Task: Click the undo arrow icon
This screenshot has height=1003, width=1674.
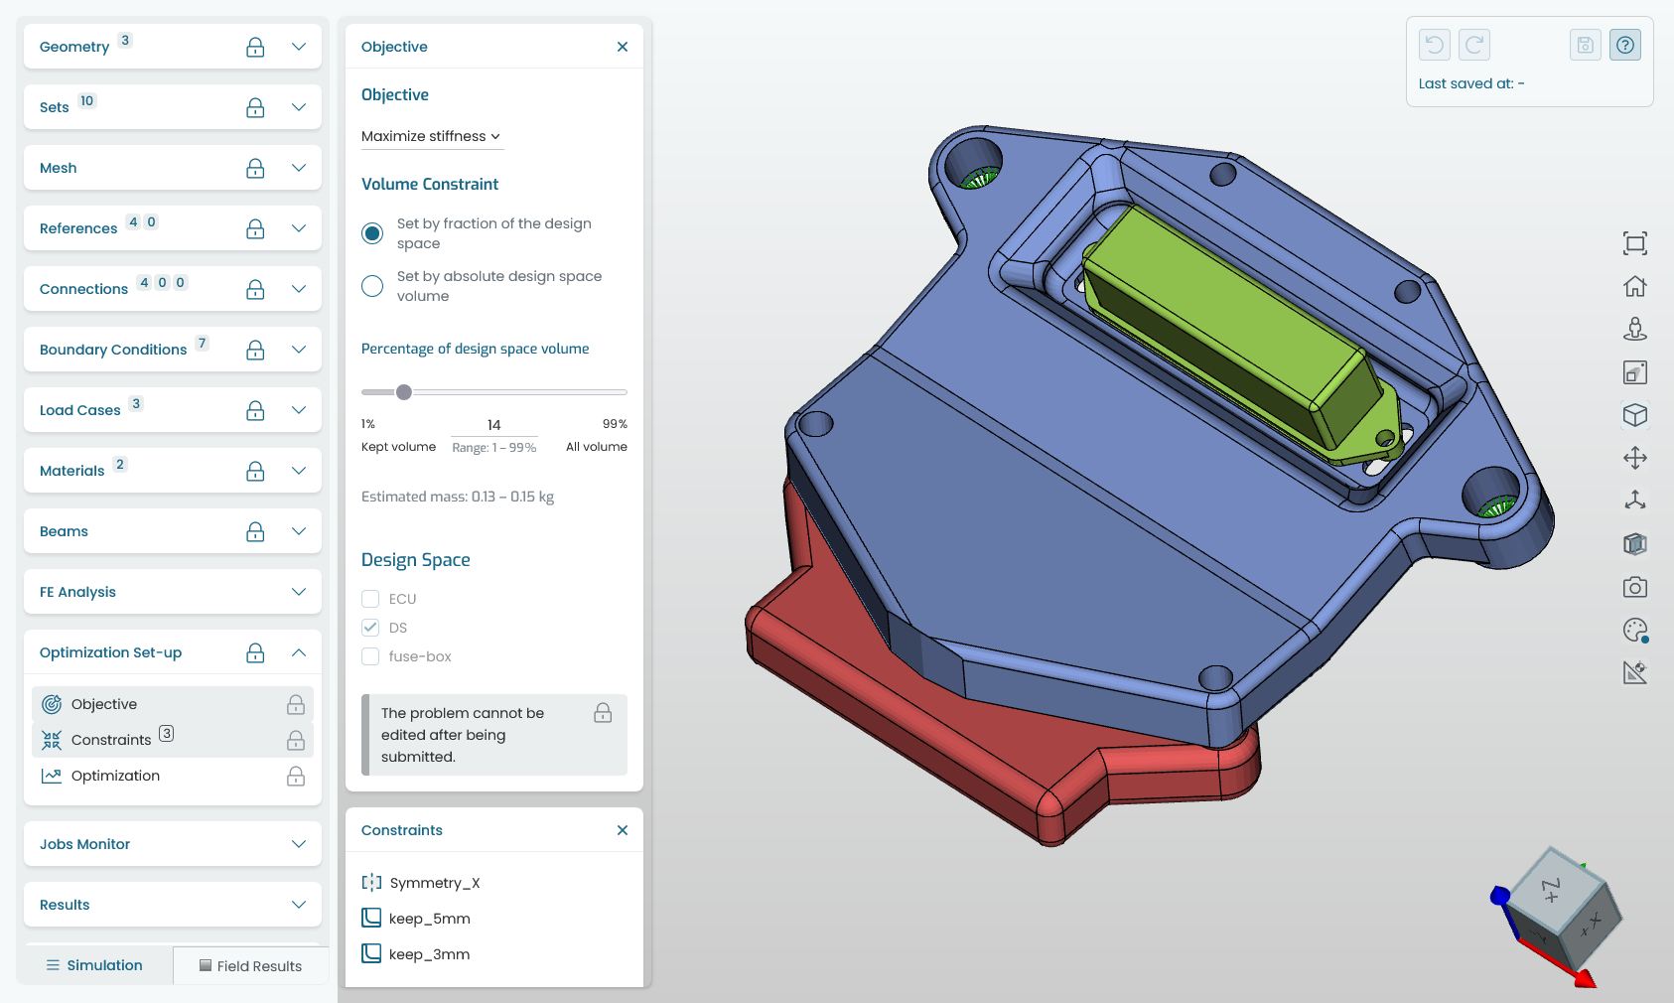Action: click(x=1435, y=45)
